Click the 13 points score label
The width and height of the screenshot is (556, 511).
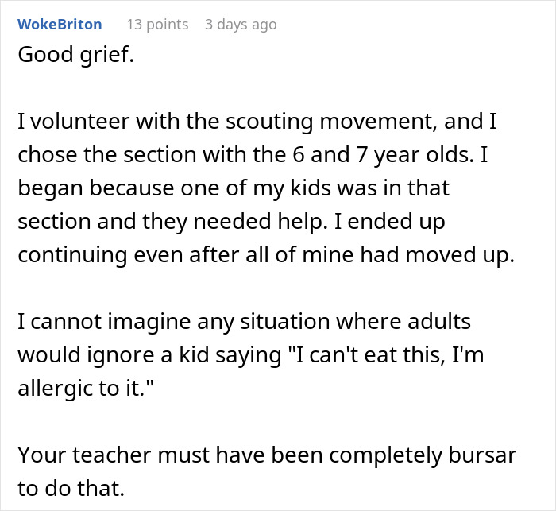click(x=157, y=25)
